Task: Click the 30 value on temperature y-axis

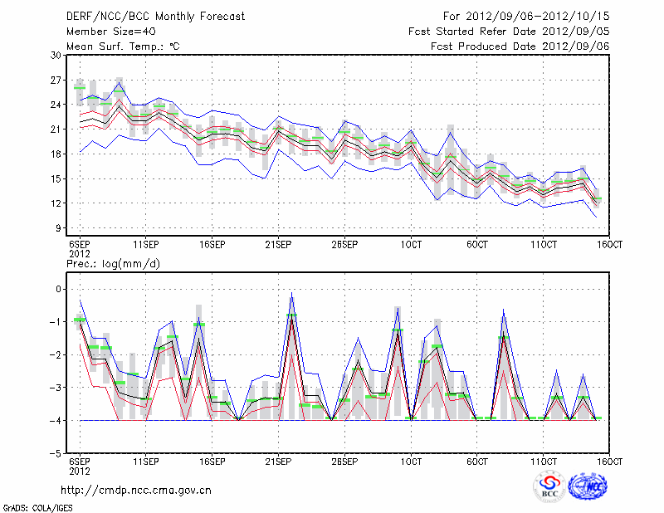Action: coord(56,55)
